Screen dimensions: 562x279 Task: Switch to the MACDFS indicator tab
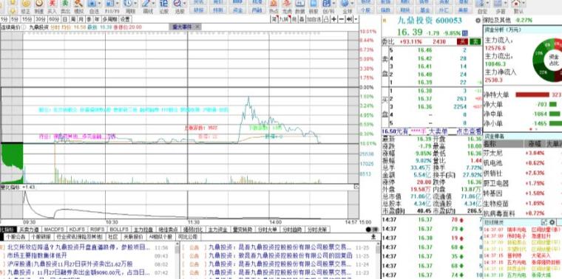coord(53,230)
